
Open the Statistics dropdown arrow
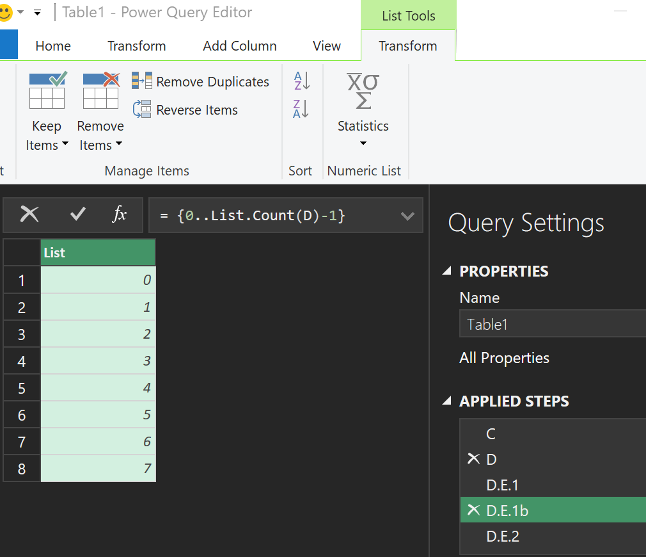tap(363, 143)
